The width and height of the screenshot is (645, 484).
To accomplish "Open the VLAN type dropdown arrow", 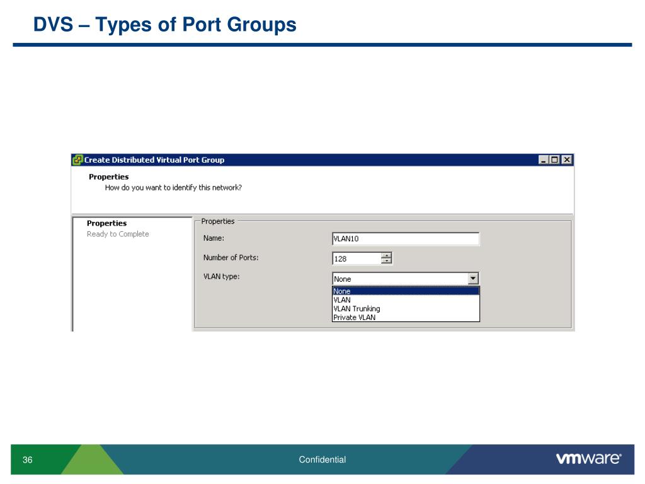I will [x=473, y=279].
